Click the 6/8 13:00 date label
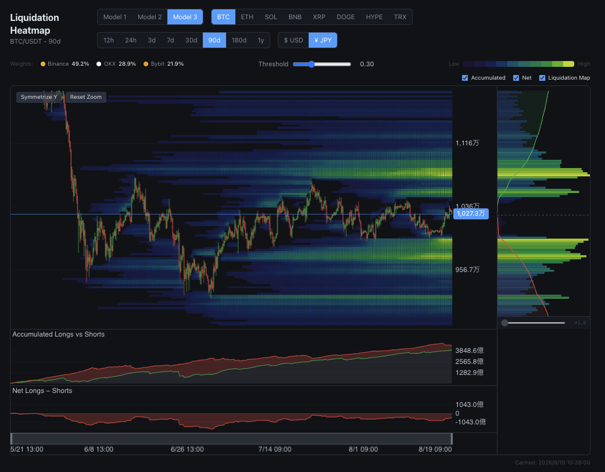Viewport: 605px width, 472px height. 99,449
